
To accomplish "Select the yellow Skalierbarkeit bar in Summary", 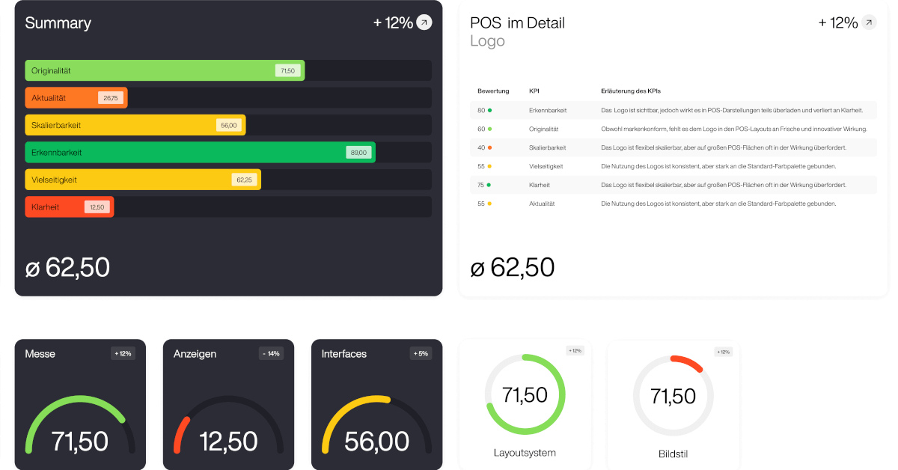I will coord(135,125).
